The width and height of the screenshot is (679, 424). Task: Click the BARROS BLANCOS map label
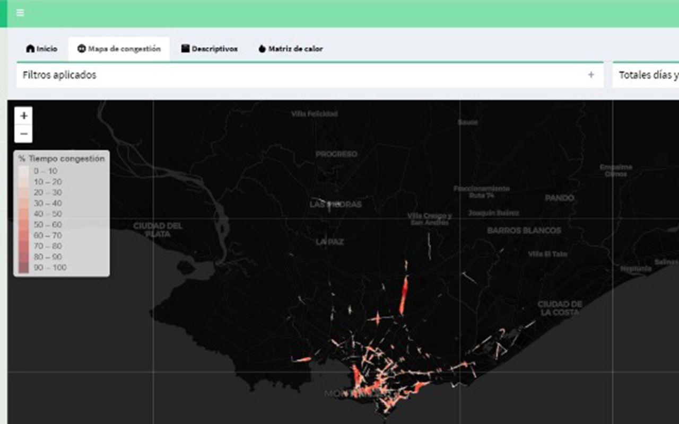coord(524,231)
